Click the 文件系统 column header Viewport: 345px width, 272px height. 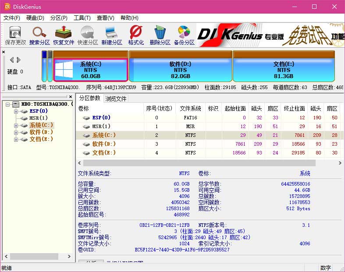pyautogui.click(x=191, y=108)
